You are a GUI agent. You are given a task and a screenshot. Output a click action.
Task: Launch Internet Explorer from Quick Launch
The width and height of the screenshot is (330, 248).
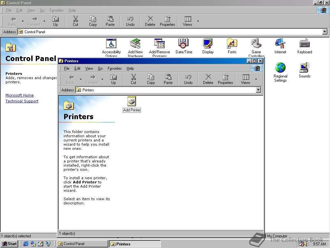pyautogui.click(x=26, y=244)
